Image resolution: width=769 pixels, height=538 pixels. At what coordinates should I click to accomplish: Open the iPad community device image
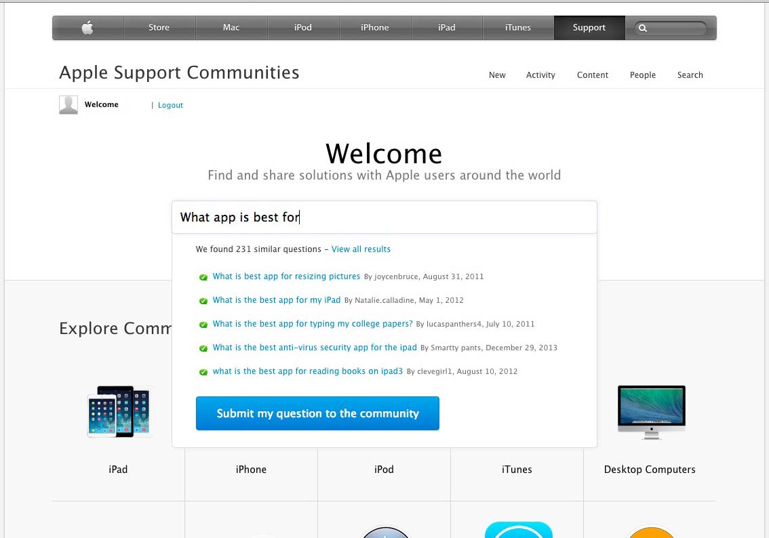119,411
